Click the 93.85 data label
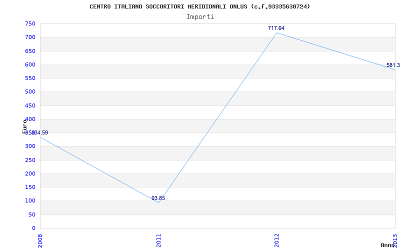This screenshot has height=250, width=400. pyautogui.click(x=158, y=198)
